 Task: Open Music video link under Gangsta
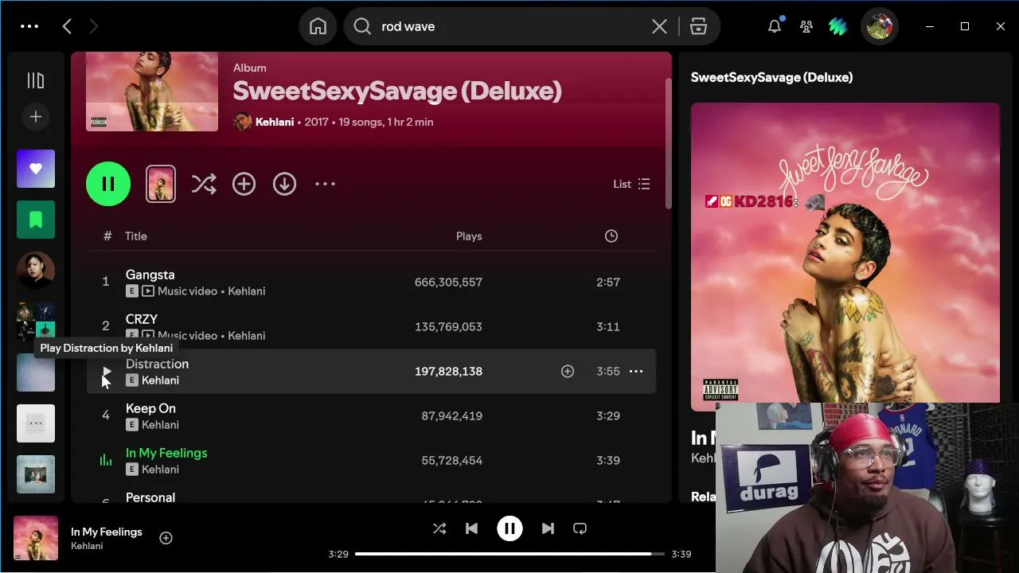pos(187,291)
